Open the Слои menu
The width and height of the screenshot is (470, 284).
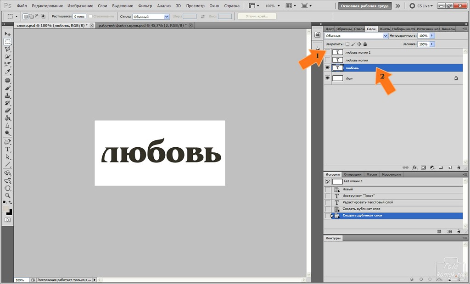click(x=102, y=6)
